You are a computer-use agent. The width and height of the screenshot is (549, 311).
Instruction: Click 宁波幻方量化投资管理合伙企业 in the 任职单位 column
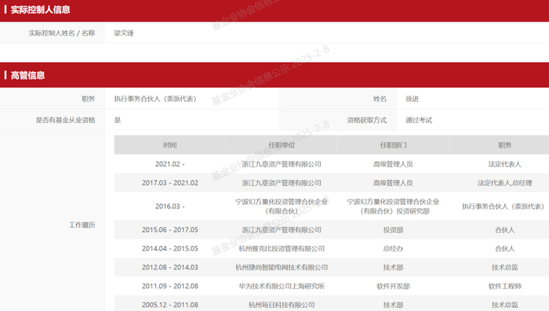pos(282,206)
